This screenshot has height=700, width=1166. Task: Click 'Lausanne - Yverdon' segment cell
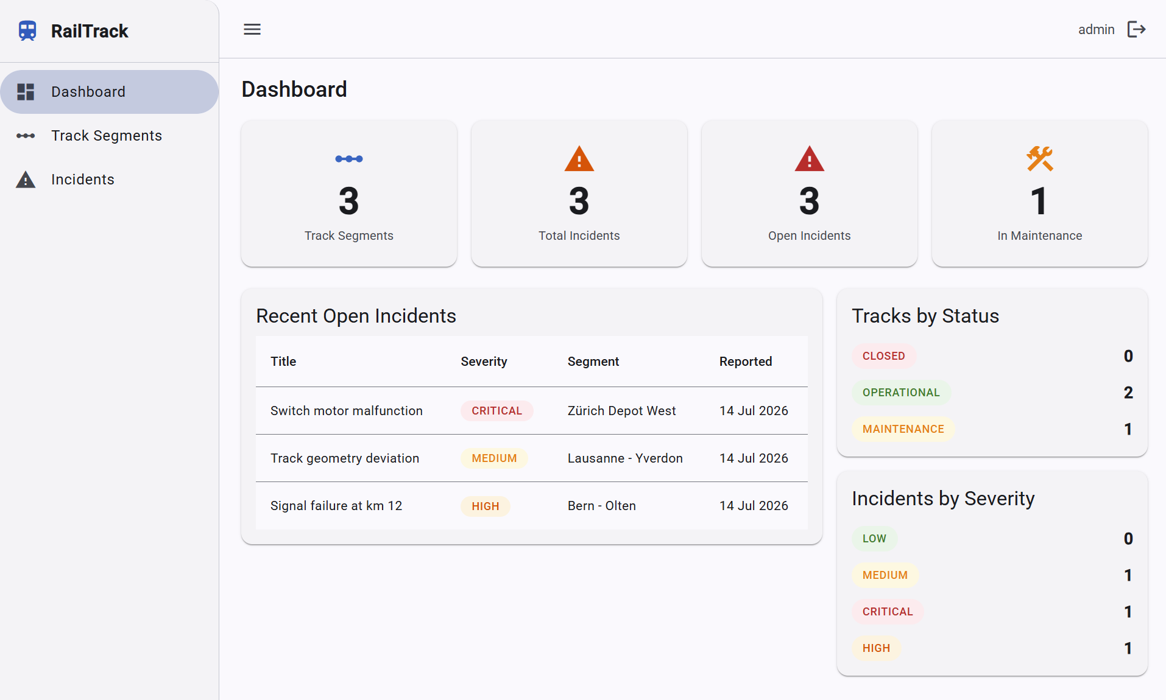(x=625, y=458)
